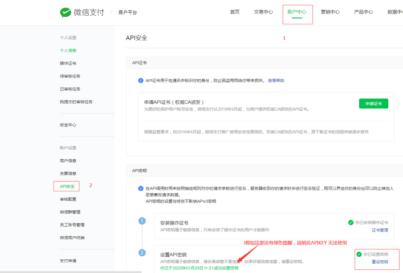The height and width of the screenshot is (273, 403).
Task: Click step 1 circle for 安装操作证书
Action: 142,221
